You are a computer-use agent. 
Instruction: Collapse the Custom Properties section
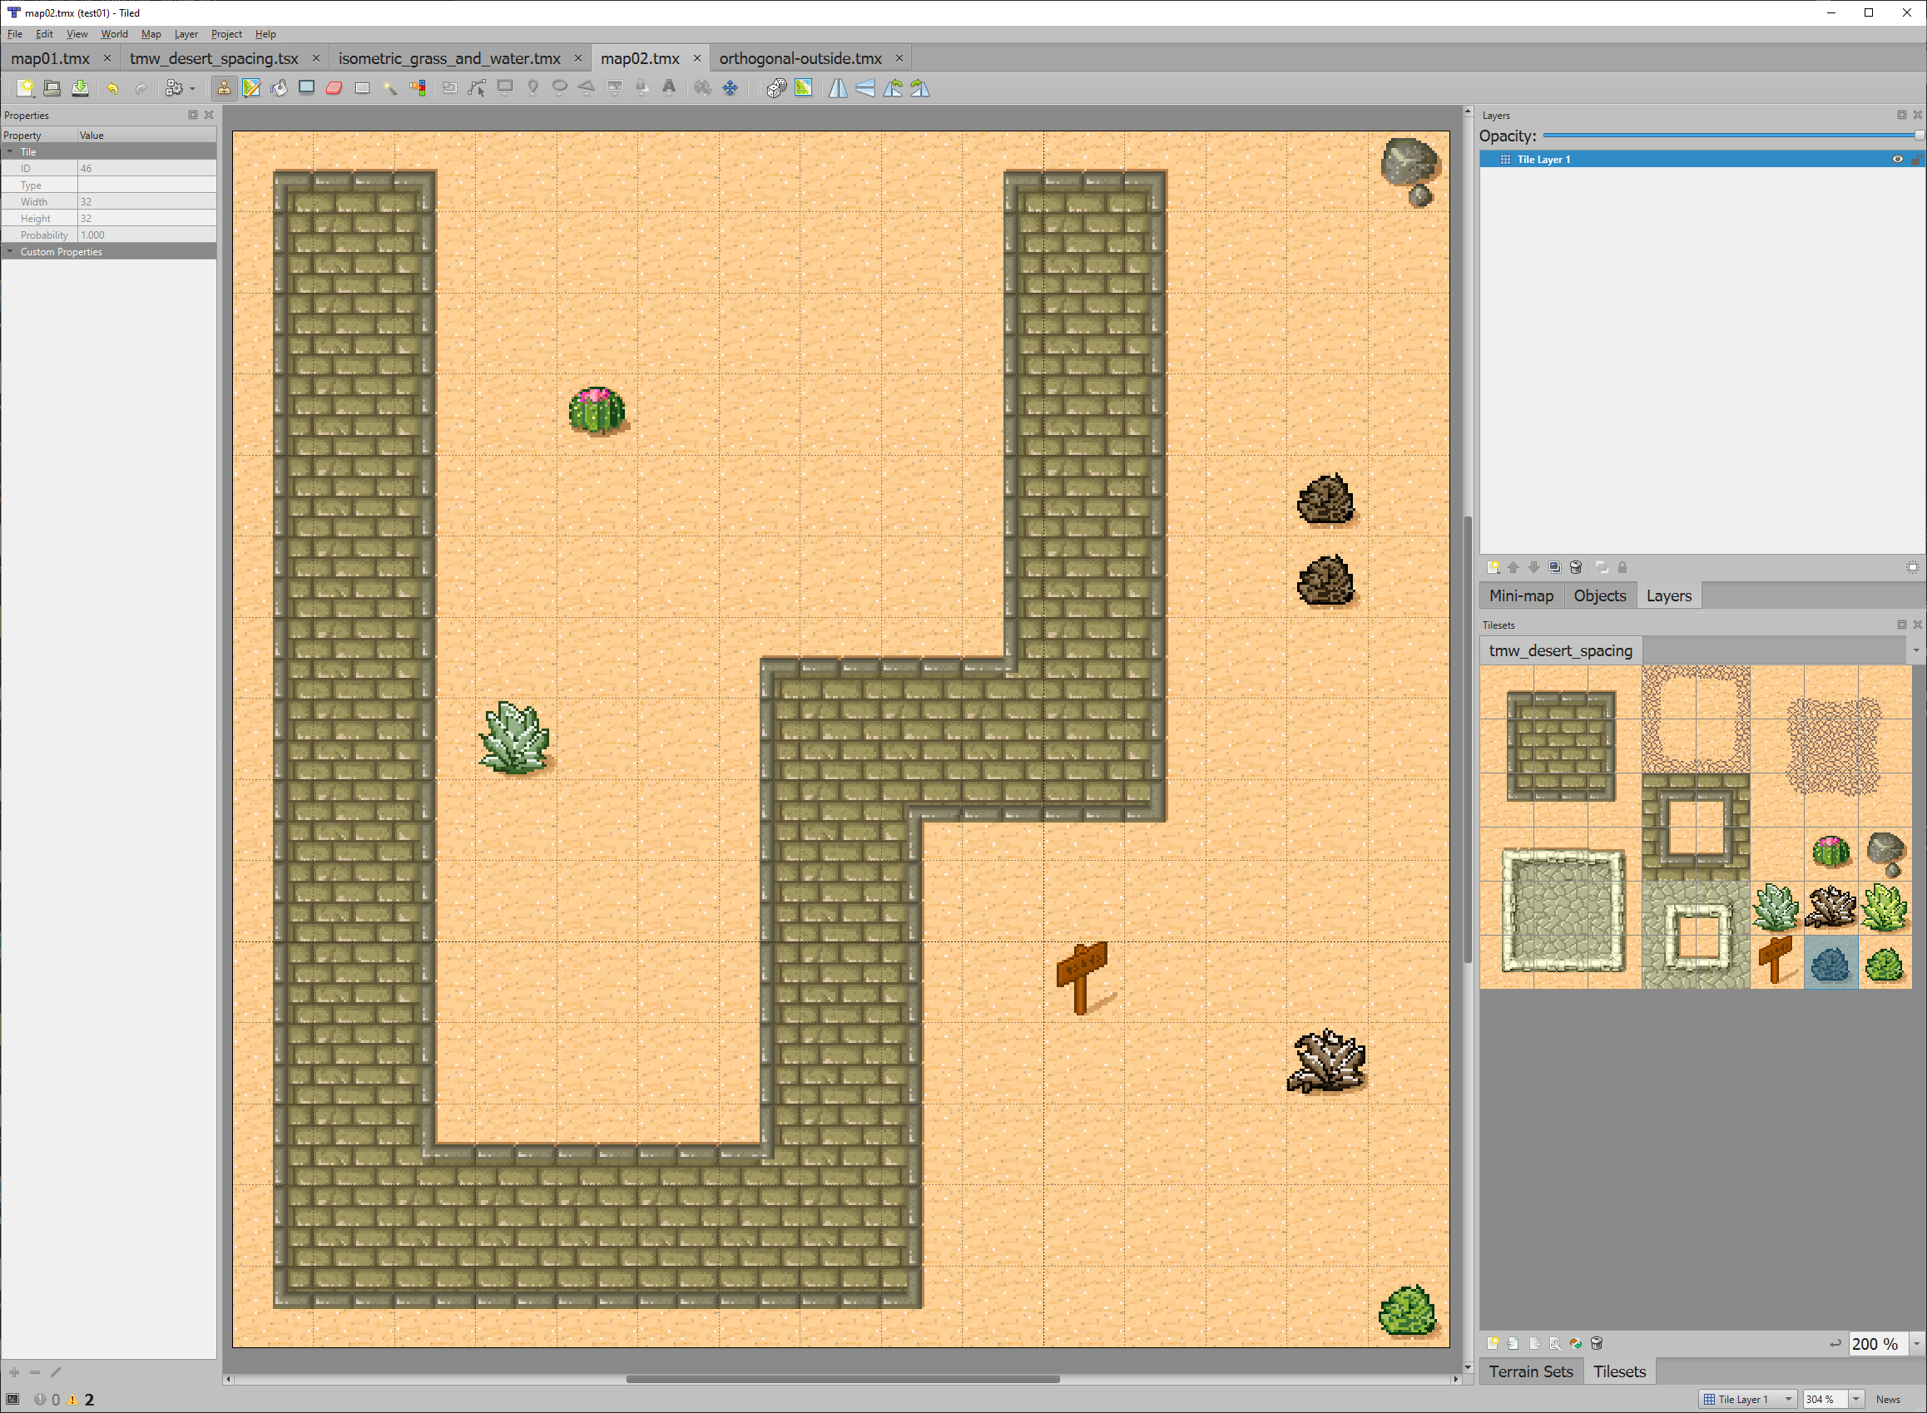point(10,250)
